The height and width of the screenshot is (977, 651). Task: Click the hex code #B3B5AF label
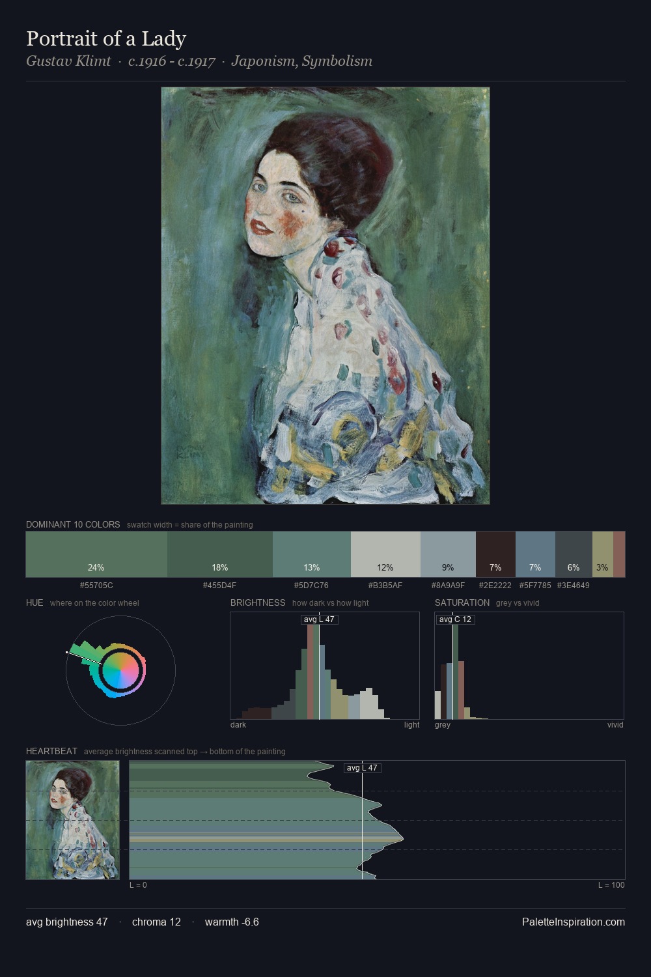(385, 586)
